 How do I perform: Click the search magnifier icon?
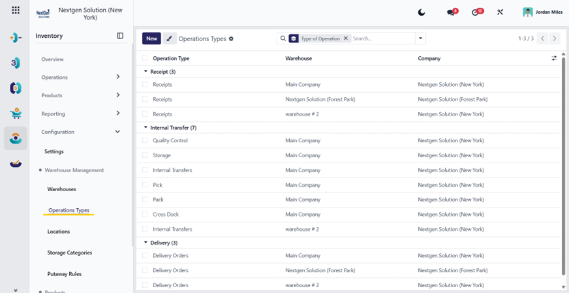click(283, 39)
